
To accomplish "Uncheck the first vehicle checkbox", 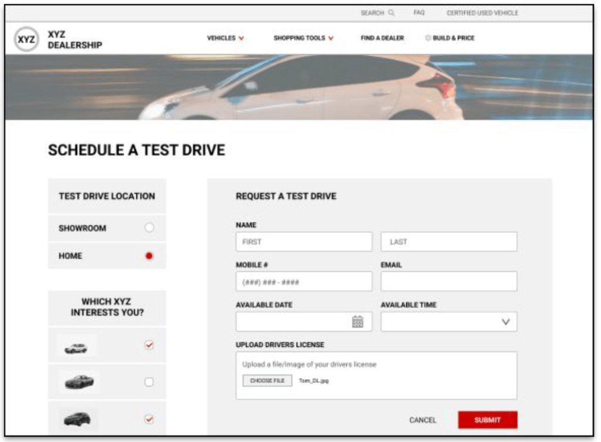I will click(149, 346).
